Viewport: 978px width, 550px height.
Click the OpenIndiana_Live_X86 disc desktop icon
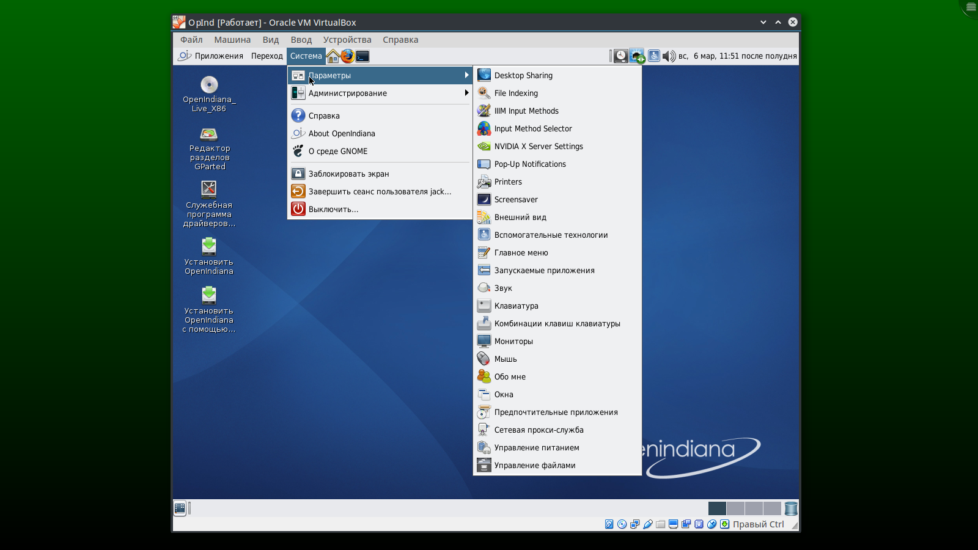209,94
